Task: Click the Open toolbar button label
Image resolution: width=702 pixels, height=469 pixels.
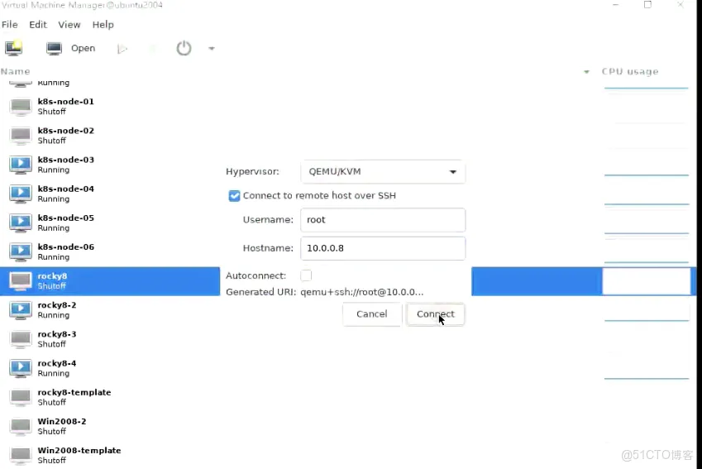Action: pyautogui.click(x=84, y=48)
